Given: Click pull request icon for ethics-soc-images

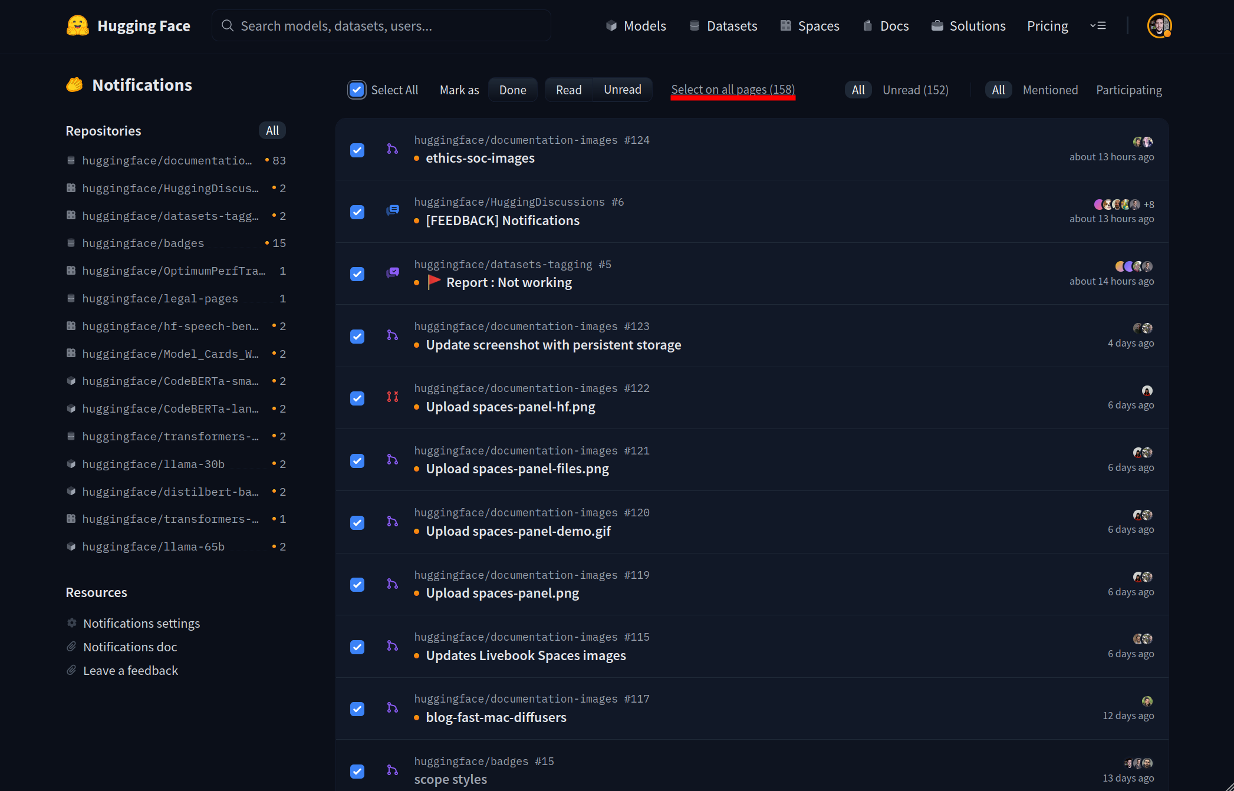Looking at the screenshot, I should (x=392, y=149).
